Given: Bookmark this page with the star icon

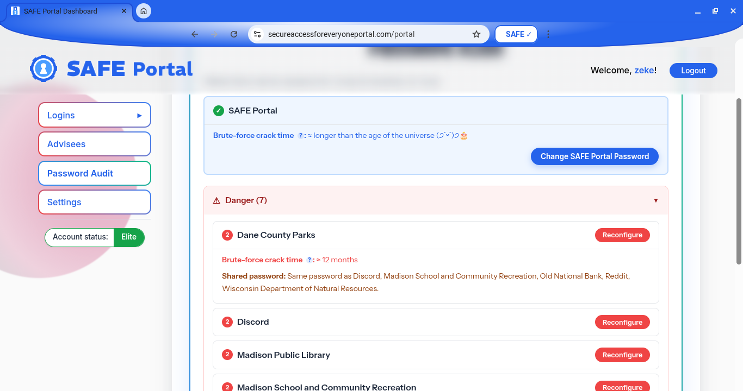Looking at the screenshot, I should 476,34.
